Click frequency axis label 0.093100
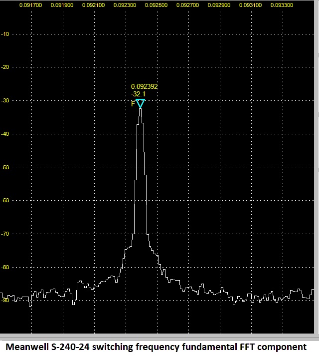 pyautogui.click(x=250, y=5)
